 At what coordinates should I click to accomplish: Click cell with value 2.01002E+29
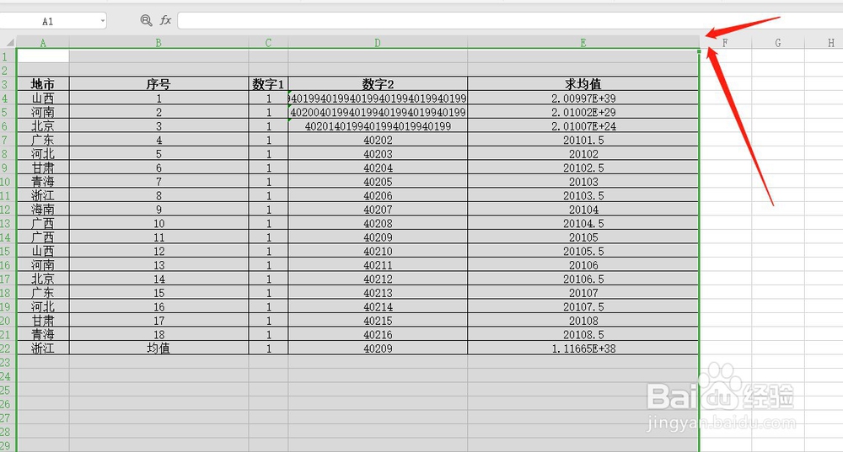click(583, 112)
